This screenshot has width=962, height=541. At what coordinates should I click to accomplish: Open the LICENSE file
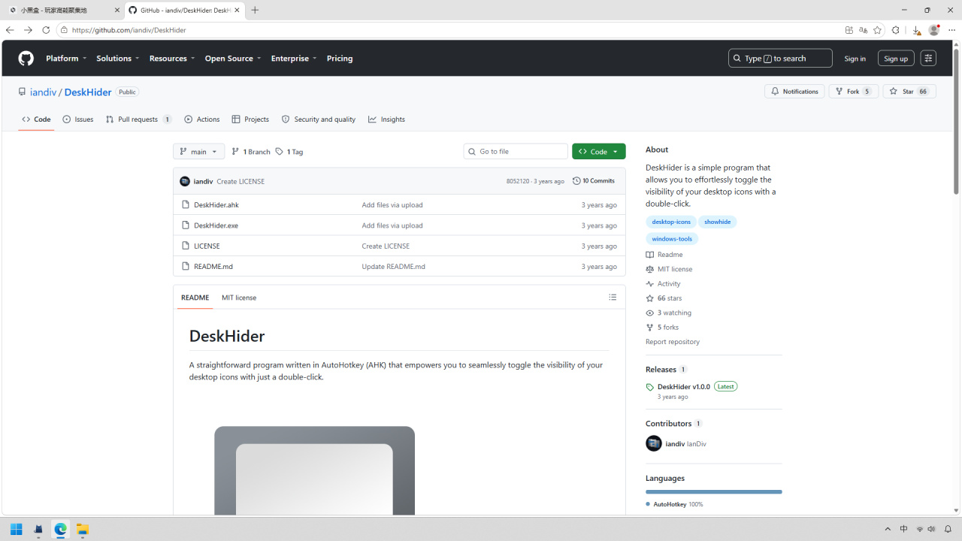pyautogui.click(x=207, y=246)
